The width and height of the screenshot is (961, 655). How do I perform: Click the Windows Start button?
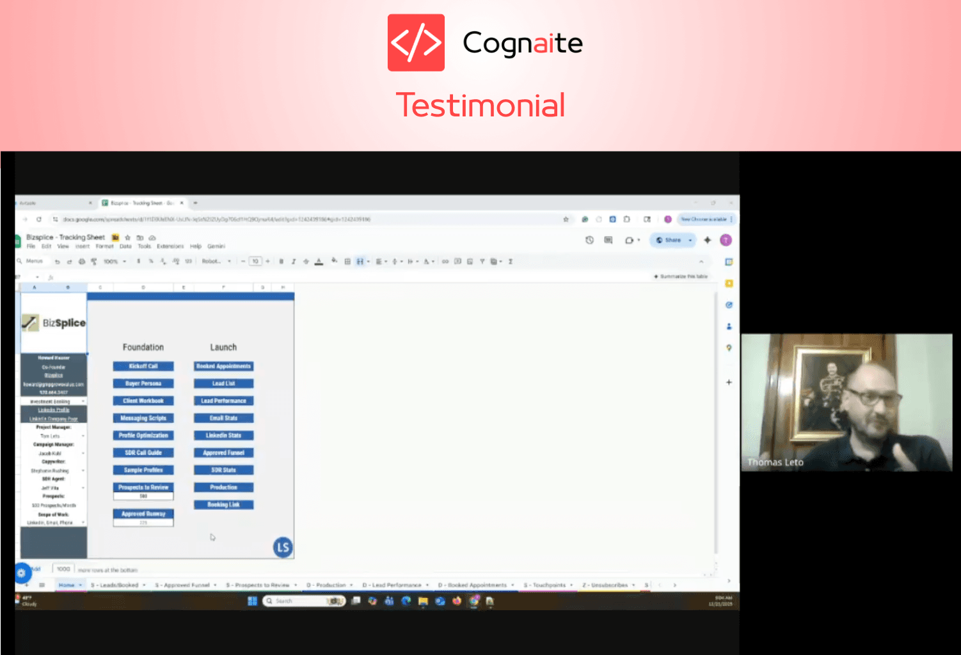coord(252,601)
